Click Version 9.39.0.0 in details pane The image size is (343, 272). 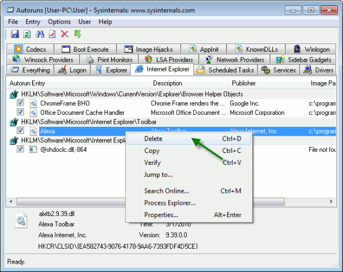tap(163, 235)
